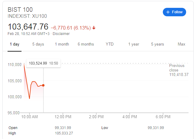This screenshot has height=139, width=194.
Task: Select the 5 years range
Action: [x=157, y=44]
